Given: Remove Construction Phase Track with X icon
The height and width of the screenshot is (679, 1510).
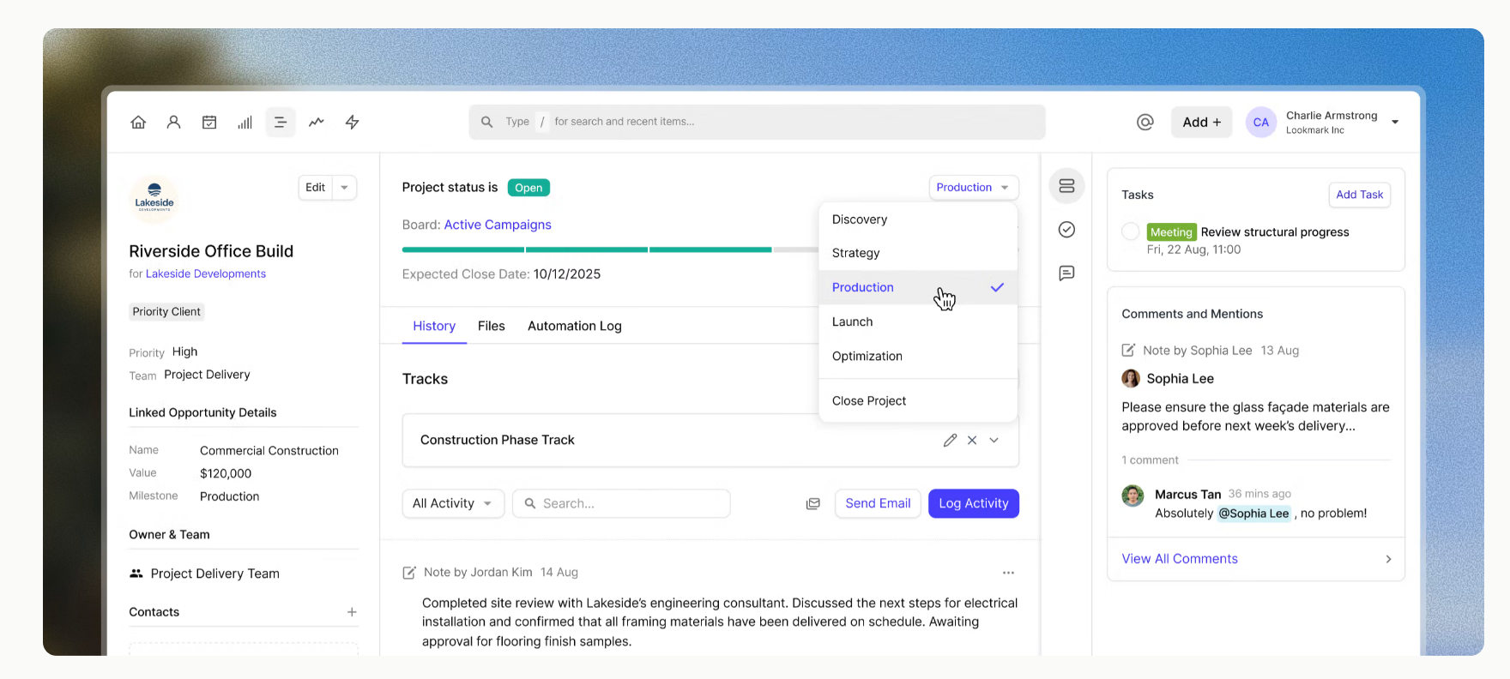Looking at the screenshot, I should pyautogui.click(x=972, y=440).
